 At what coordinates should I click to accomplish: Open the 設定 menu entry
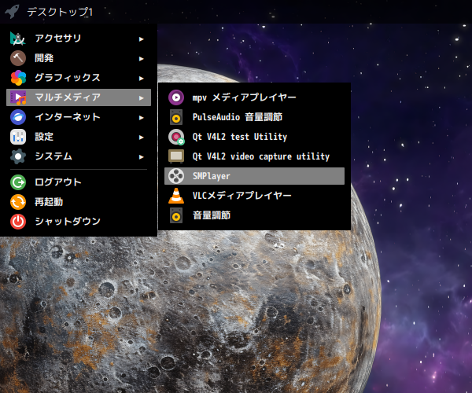79,137
